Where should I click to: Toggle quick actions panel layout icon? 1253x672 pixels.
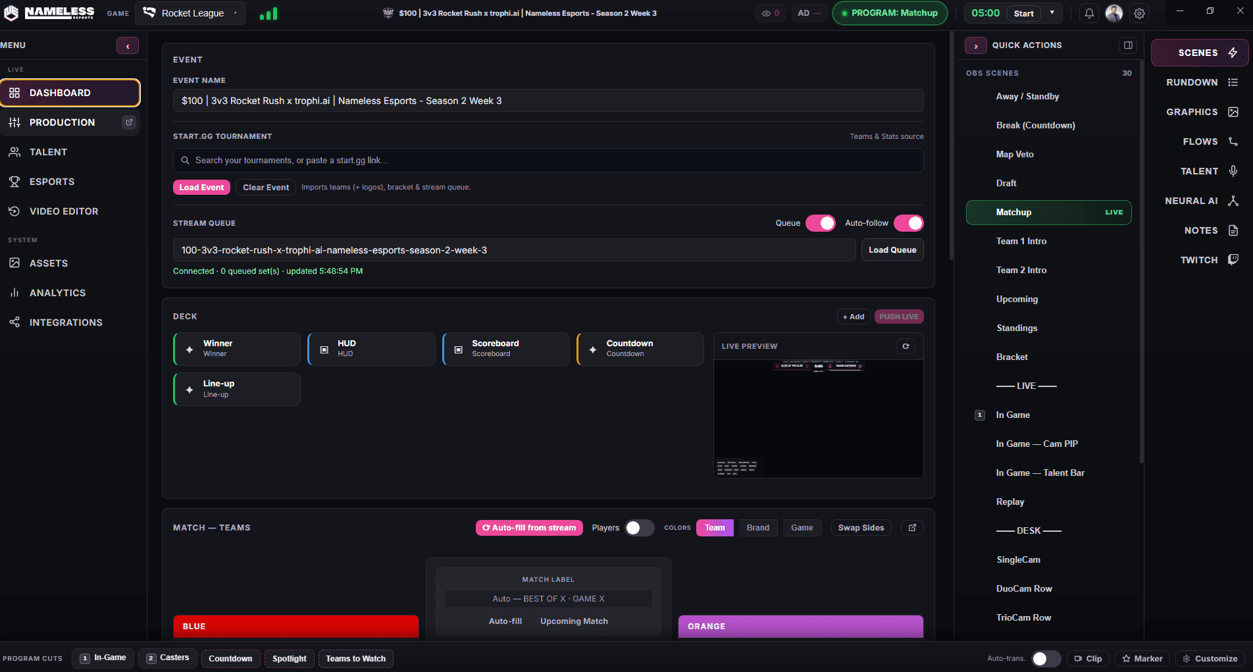(1128, 45)
